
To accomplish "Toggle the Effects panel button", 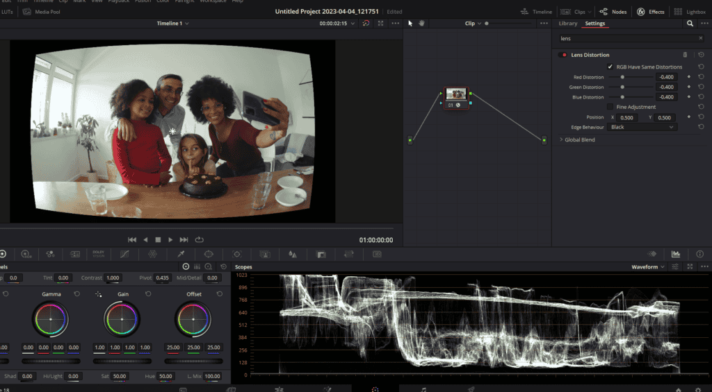I will 651,12.
